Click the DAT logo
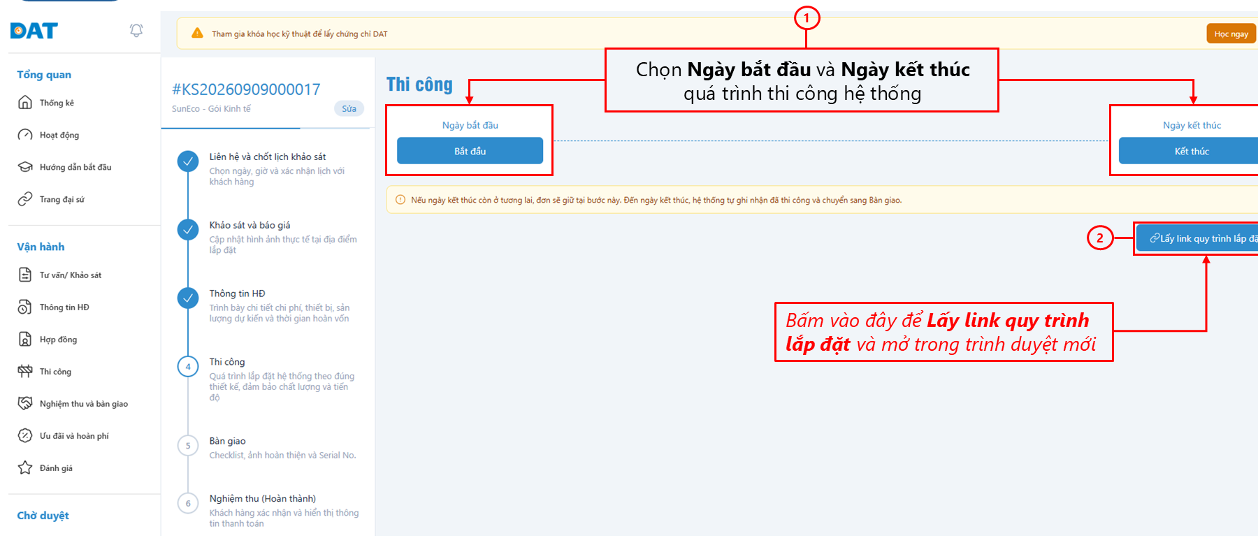The height and width of the screenshot is (559, 1258). coord(34,31)
